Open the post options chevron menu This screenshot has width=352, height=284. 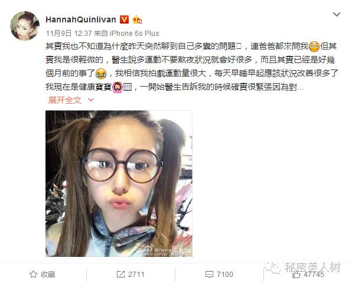337,15
